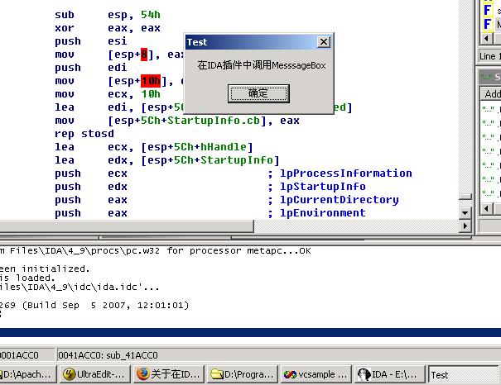501x385 pixels.
Task: Switch to UltraEdit taskbar window
Action: (94, 374)
